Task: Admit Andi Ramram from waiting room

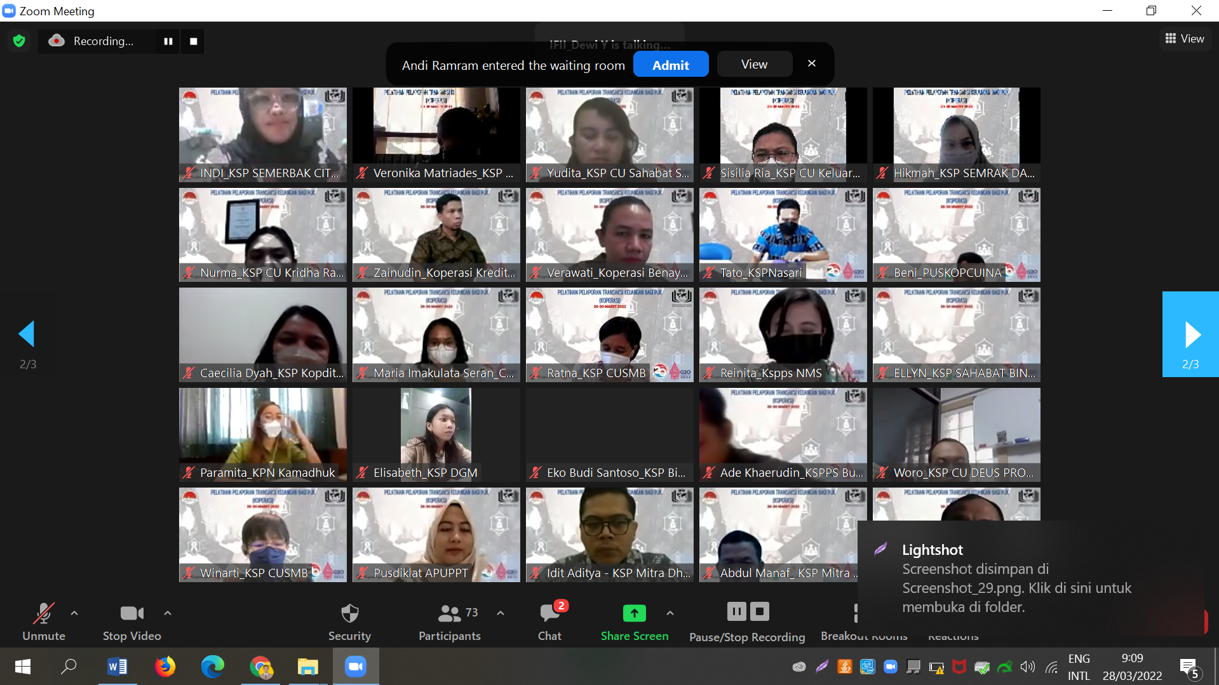Action: 670,65
